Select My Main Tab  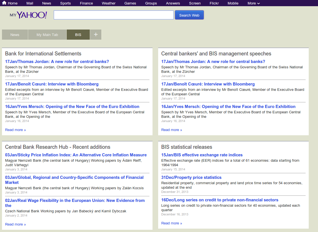tap(47, 35)
